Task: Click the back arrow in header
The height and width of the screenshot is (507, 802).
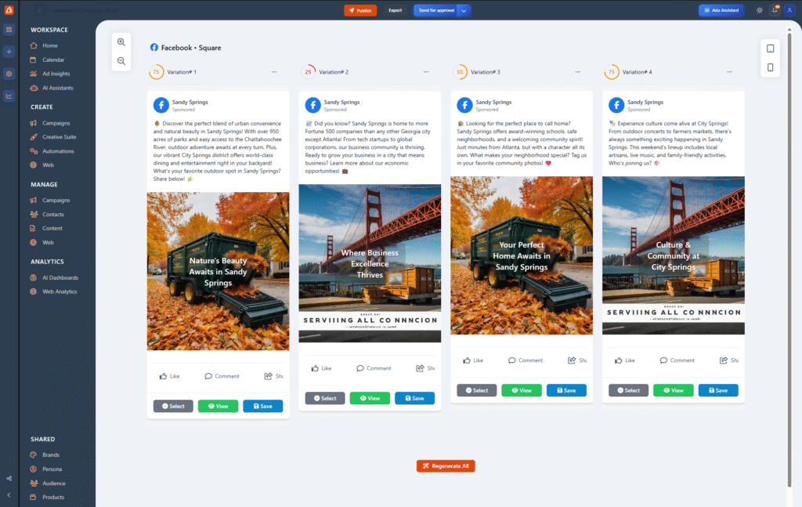Action: pyautogui.click(x=41, y=10)
